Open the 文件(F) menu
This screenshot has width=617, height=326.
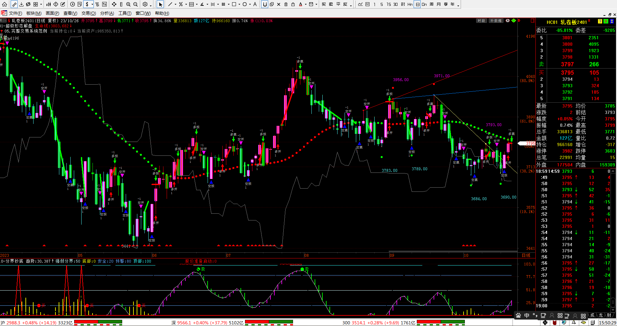pyautogui.click(x=15, y=13)
